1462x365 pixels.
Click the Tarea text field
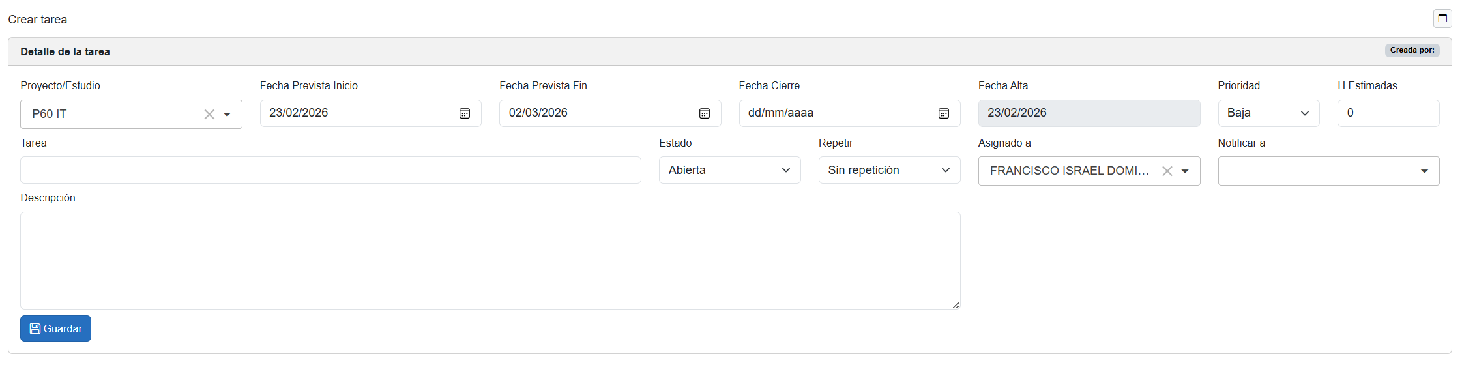[x=330, y=170]
